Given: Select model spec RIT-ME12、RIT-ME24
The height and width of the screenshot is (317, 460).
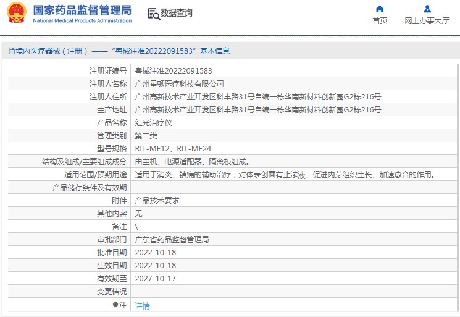Looking at the screenshot, I should (x=173, y=149).
